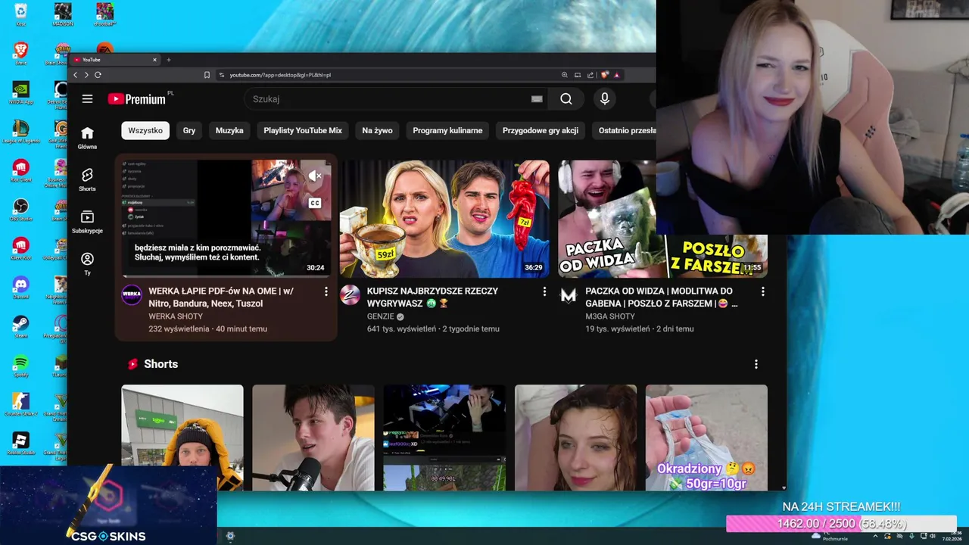Play the WERKA preview thumbnail 30:24
Viewport: 969px width, 545px height.
point(226,219)
